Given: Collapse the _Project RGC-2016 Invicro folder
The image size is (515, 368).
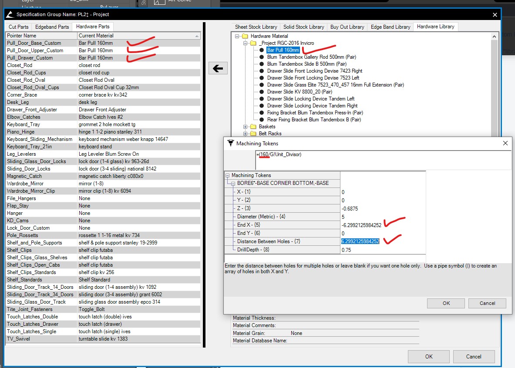Looking at the screenshot, I should pos(245,43).
